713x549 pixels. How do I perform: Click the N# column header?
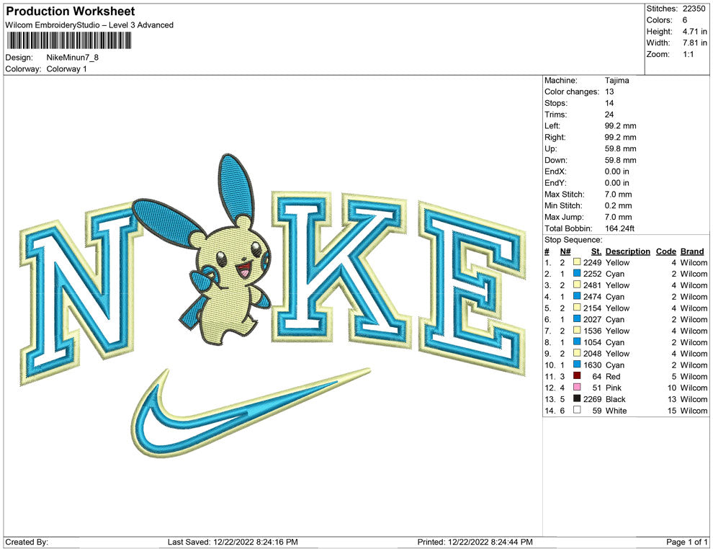click(565, 251)
